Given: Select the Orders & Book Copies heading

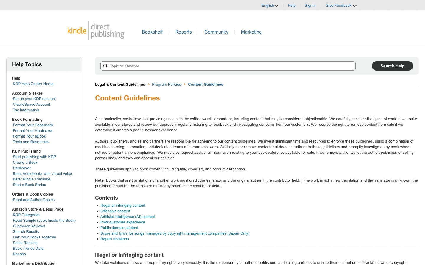Looking at the screenshot, I should click(x=32, y=194).
